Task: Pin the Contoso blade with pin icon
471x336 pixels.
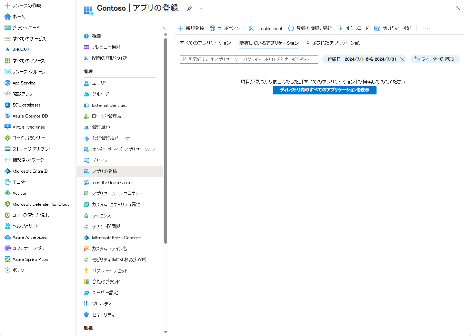Action: pos(189,8)
